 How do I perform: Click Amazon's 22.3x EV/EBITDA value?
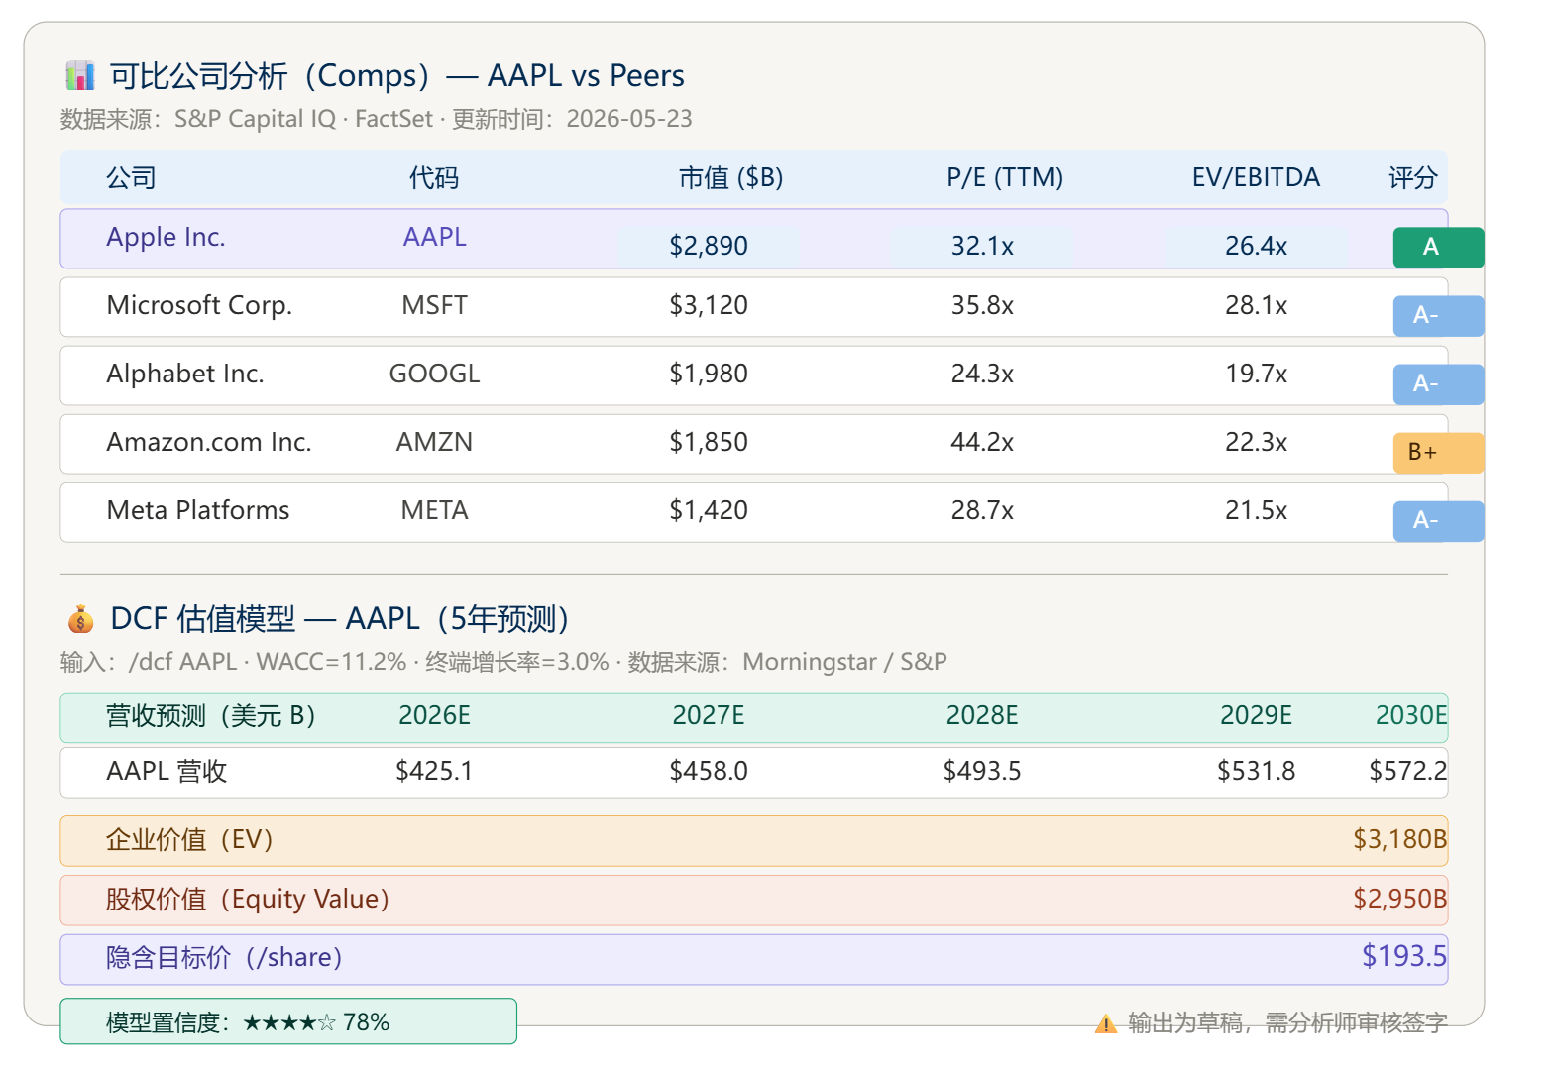click(x=1256, y=442)
